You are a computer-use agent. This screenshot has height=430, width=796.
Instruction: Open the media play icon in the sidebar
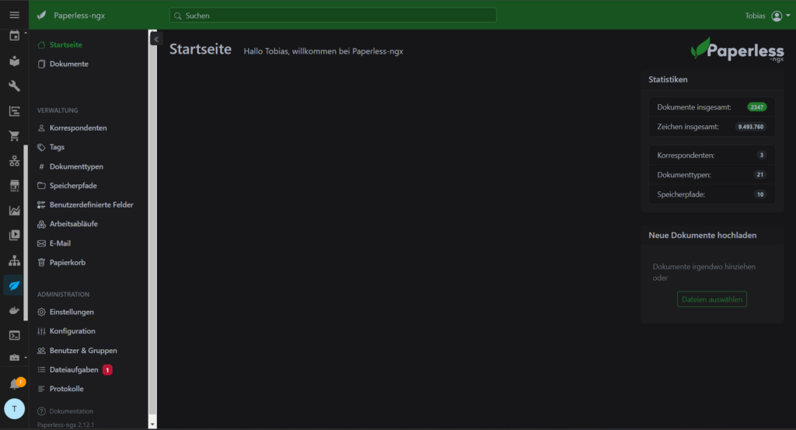point(14,235)
